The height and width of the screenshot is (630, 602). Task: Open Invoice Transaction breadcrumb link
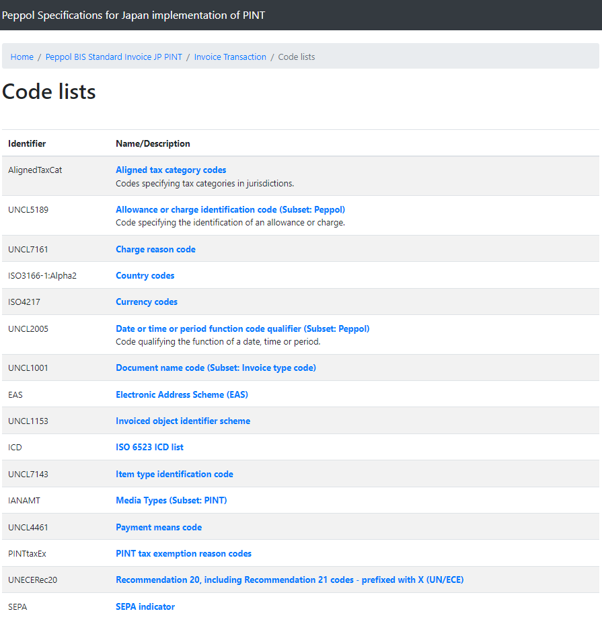click(x=230, y=57)
